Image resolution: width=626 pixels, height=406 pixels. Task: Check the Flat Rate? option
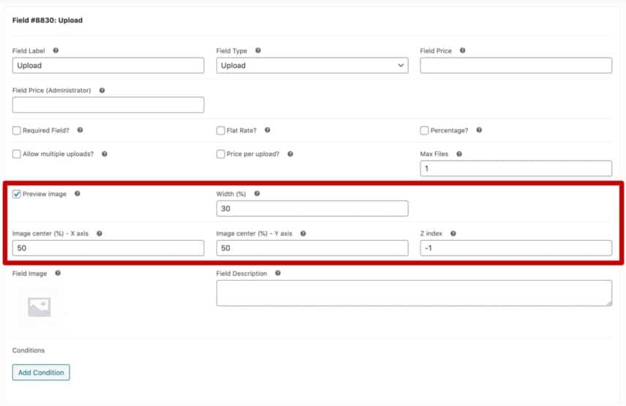tap(220, 130)
